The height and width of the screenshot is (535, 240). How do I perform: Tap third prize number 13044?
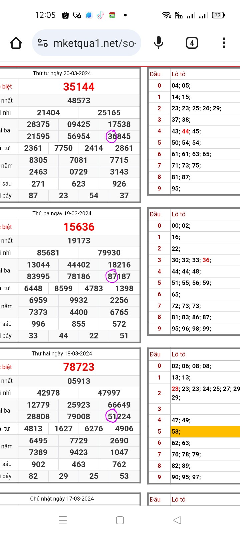click(x=38, y=265)
